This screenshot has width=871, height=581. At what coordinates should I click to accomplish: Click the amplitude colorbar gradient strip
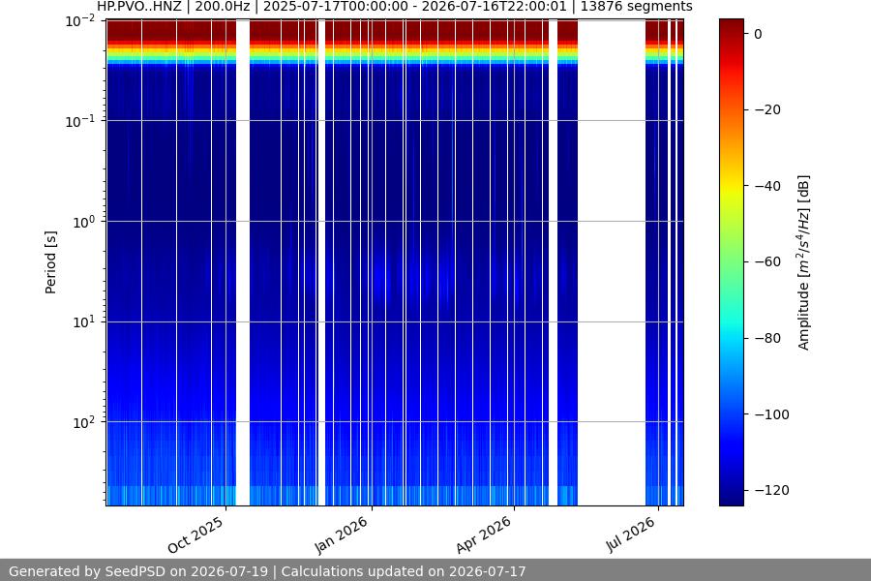(x=731, y=262)
